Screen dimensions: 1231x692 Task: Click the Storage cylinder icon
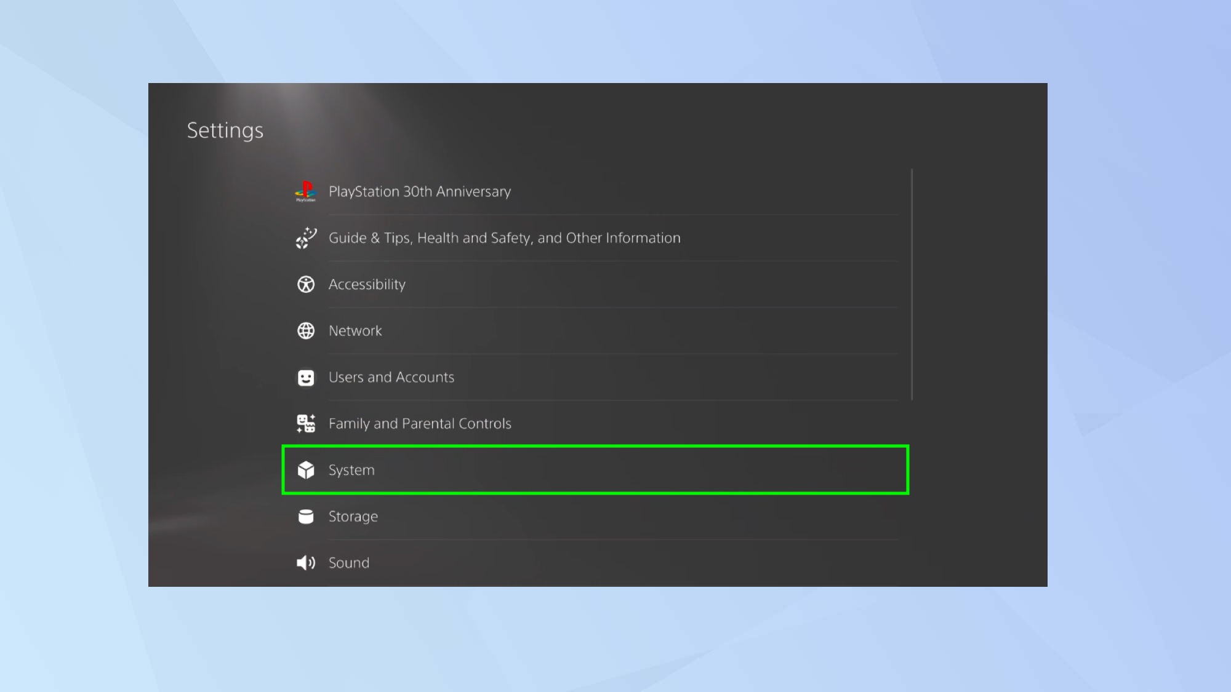pos(305,517)
